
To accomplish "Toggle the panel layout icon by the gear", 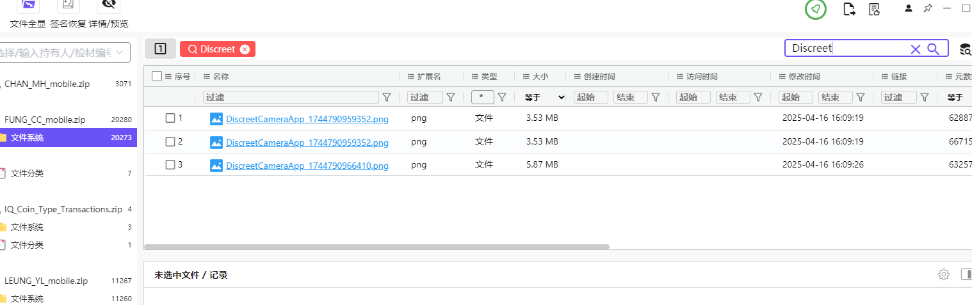I will (966, 274).
